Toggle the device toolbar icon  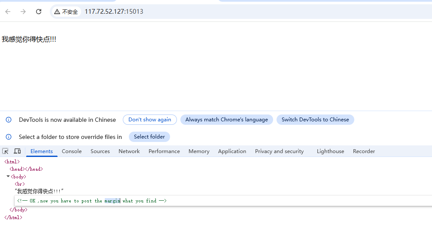pos(17,151)
